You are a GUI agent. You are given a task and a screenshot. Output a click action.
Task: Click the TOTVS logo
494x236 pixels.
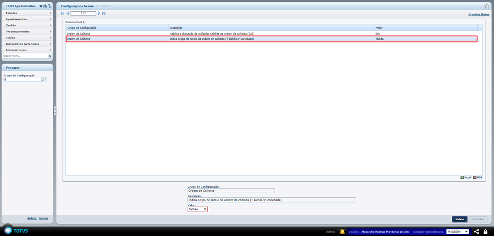15,231
